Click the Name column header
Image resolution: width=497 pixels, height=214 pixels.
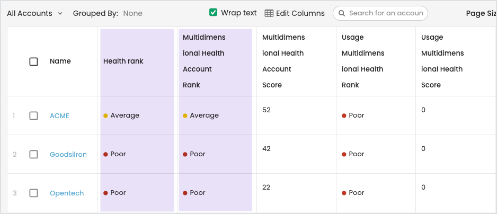click(60, 61)
